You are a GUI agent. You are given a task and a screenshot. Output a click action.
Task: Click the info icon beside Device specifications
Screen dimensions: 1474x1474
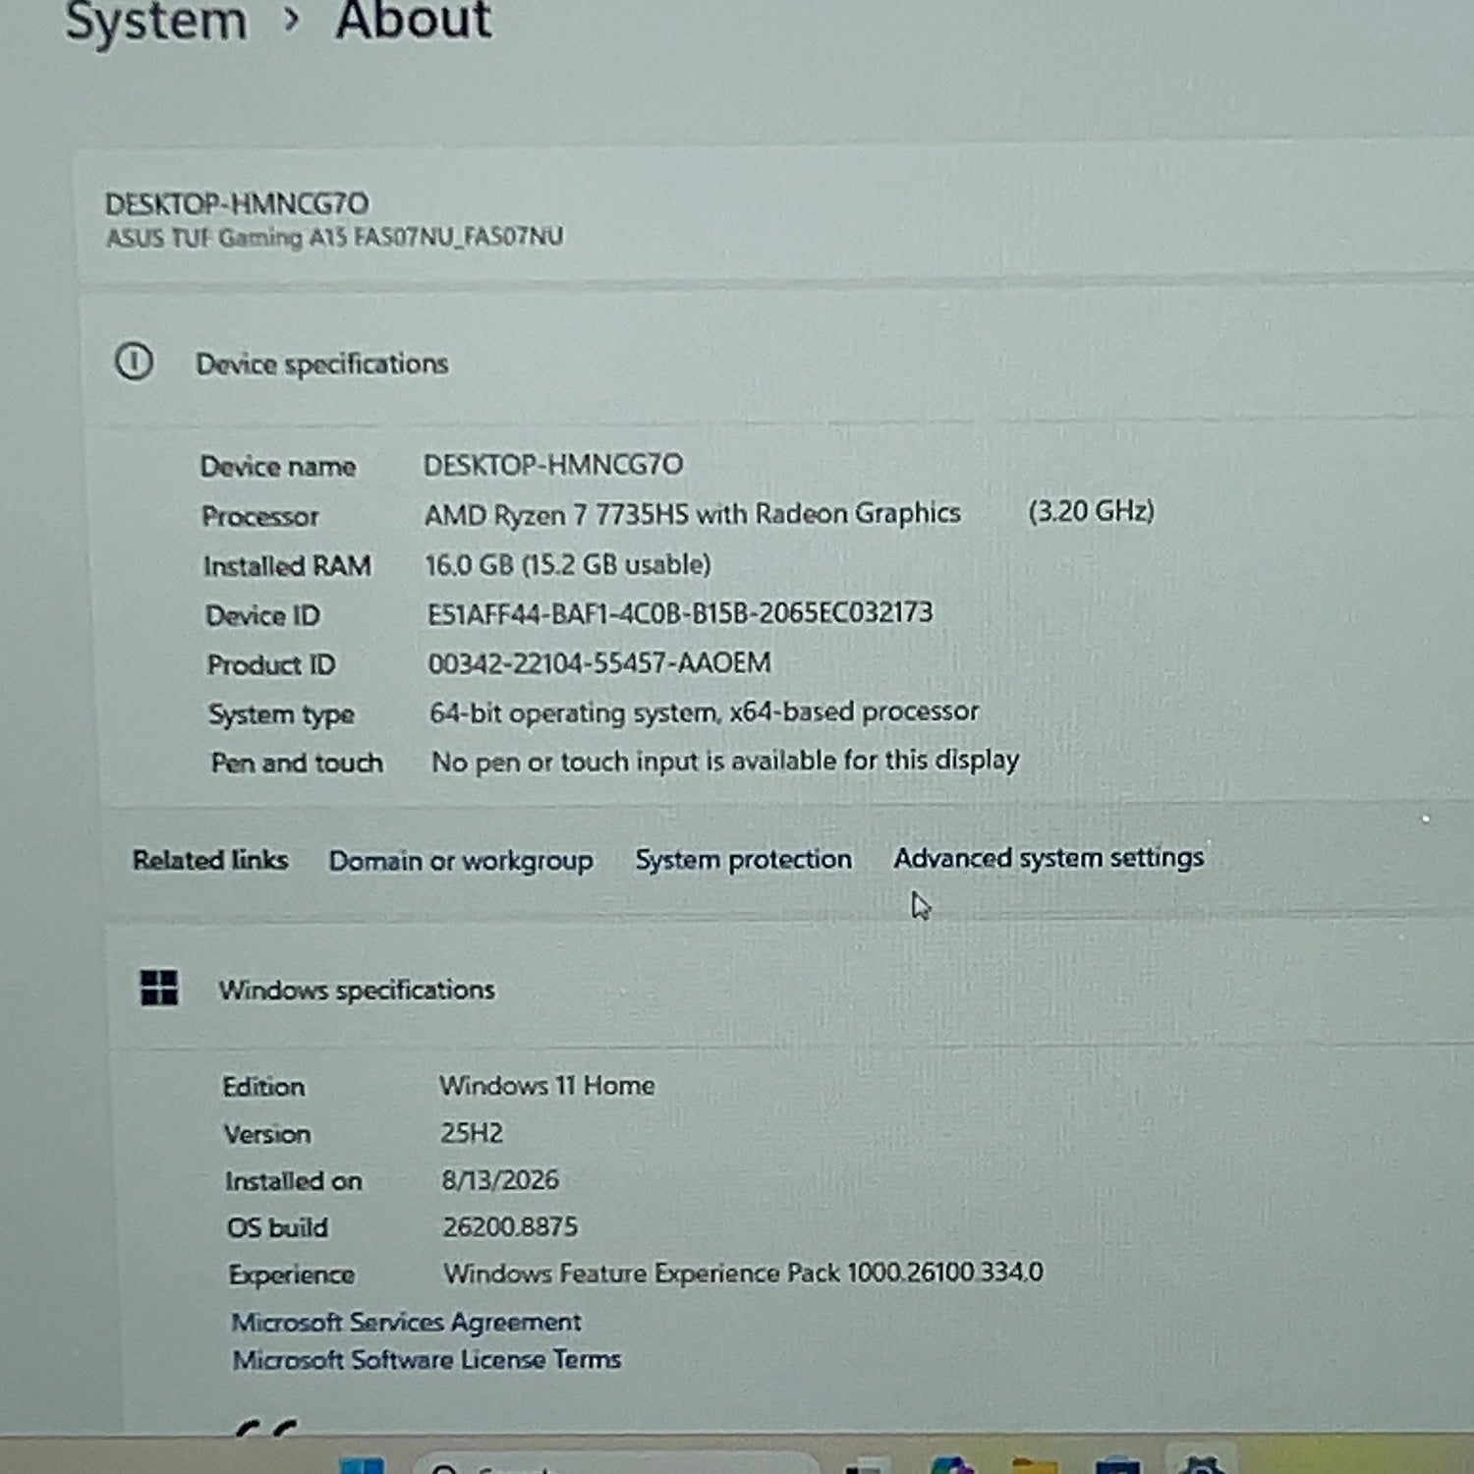coord(134,362)
